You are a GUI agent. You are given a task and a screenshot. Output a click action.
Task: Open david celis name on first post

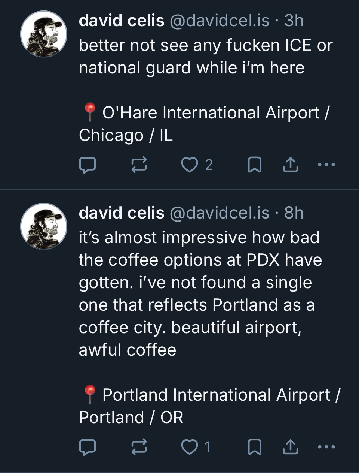pyautogui.click(x=122, y=21)
